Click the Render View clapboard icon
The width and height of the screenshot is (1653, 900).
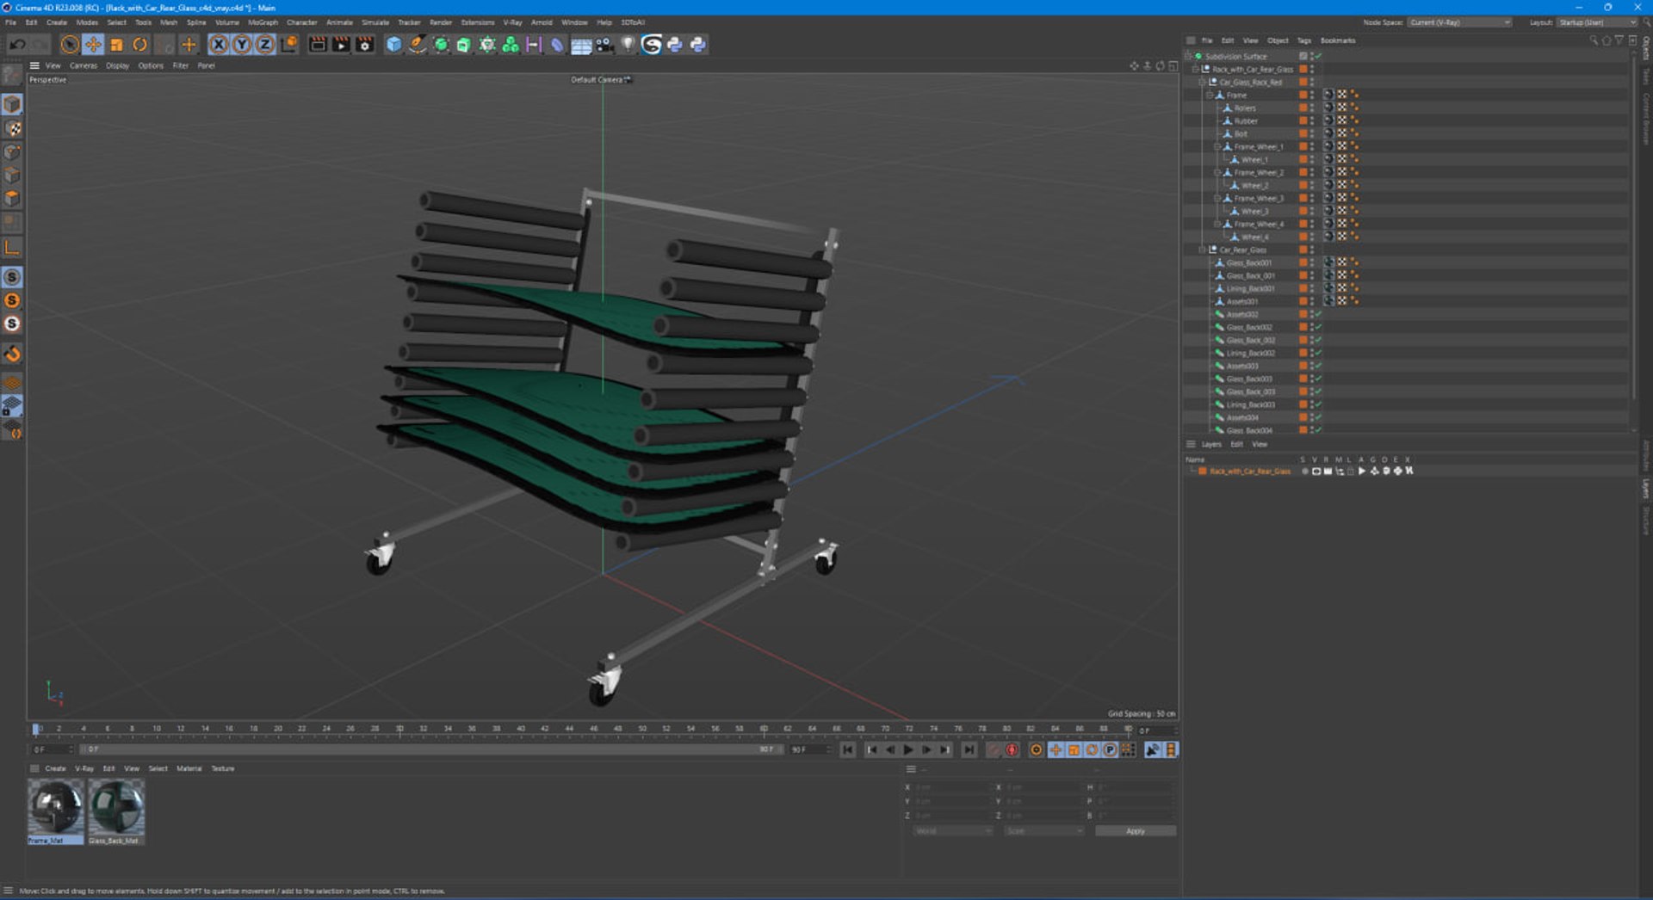[x=318, y=45]
